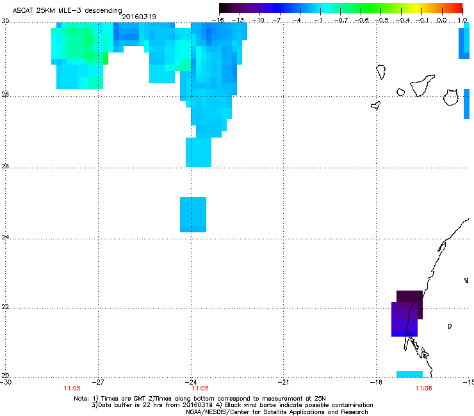Viewport: 474px width, 416px height.
Task: Click the latitude label '26'
Action: click(5, 166)
